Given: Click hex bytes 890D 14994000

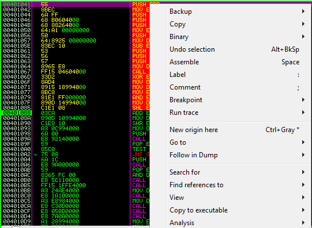Looking at the screenshot, I should (x=63, y=103).
